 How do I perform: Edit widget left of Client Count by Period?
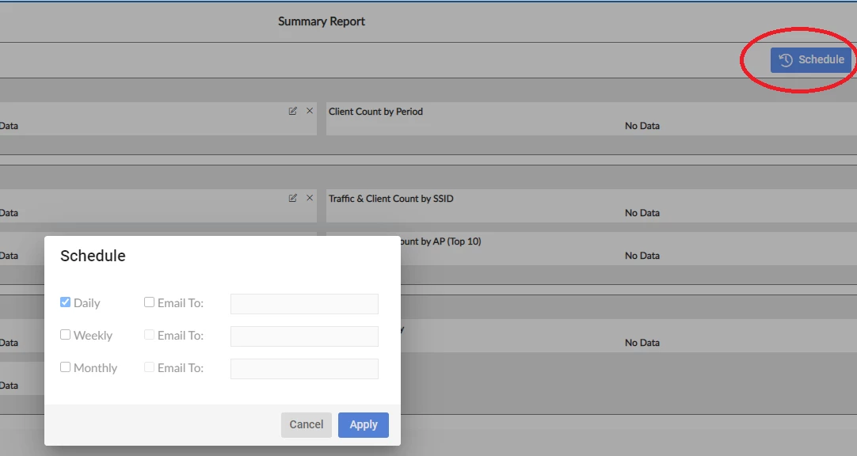coord(293,111)
